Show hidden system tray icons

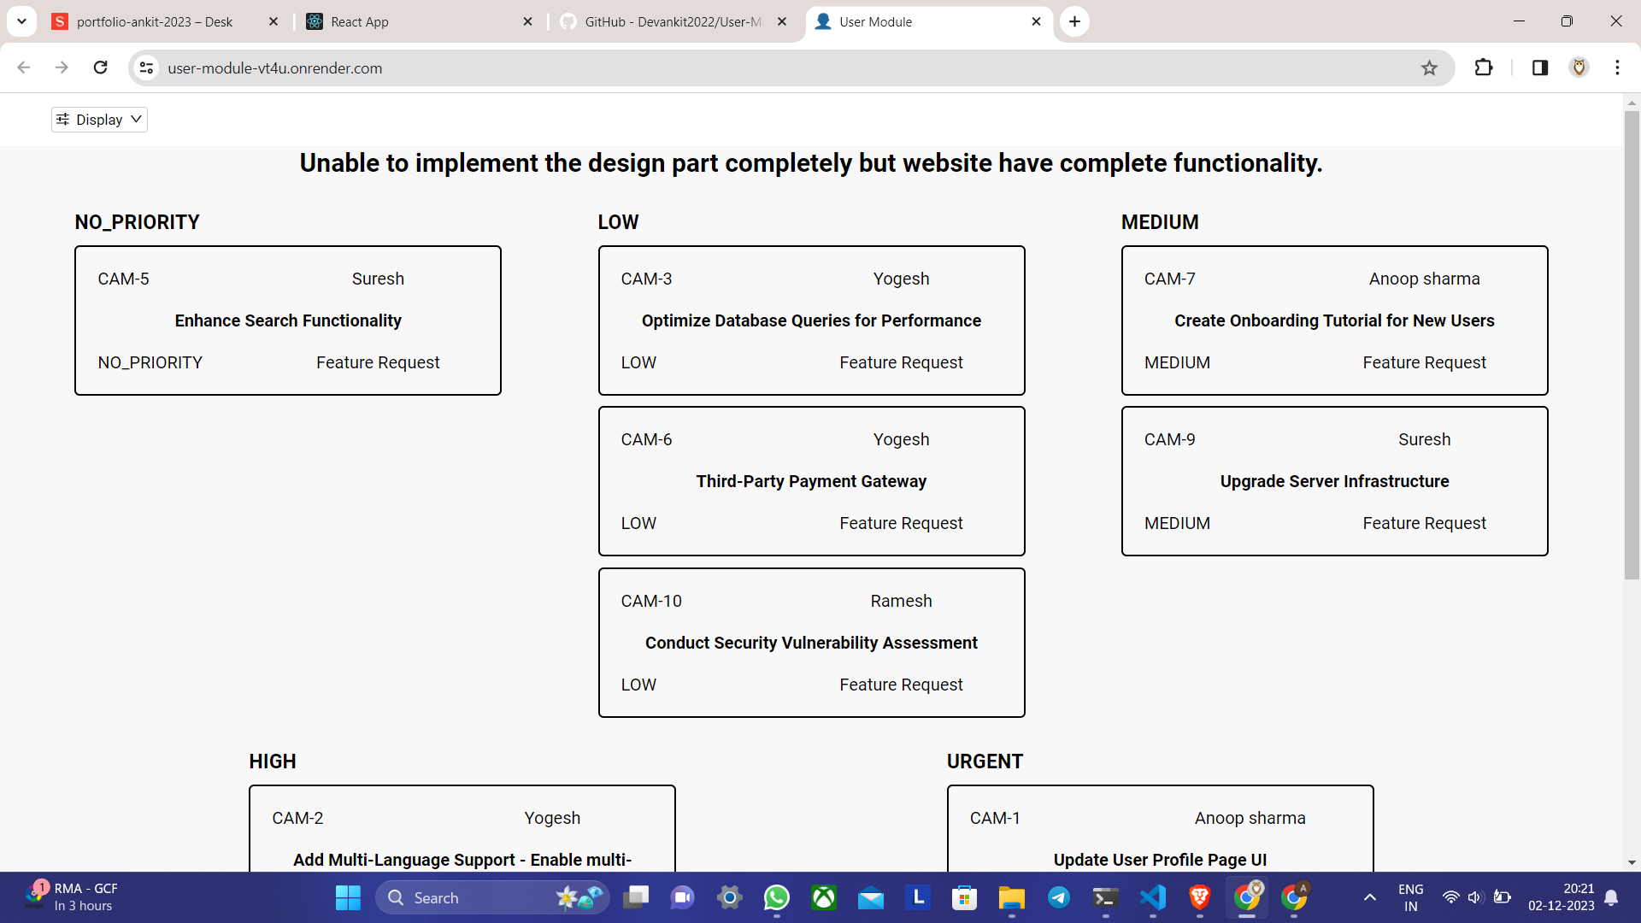1369,897
